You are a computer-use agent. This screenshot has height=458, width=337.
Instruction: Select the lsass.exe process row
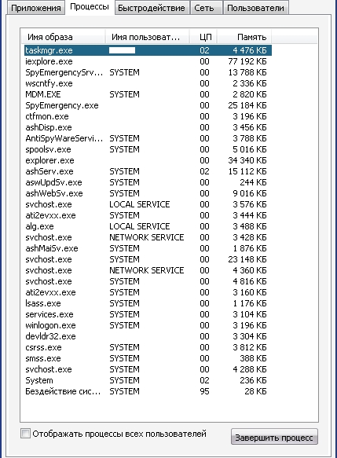pyautogui.click(x=148, y=303)
